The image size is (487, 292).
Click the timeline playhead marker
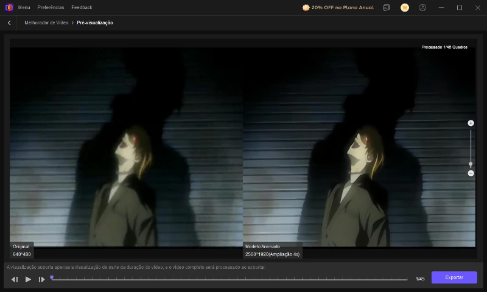[52, 278]
